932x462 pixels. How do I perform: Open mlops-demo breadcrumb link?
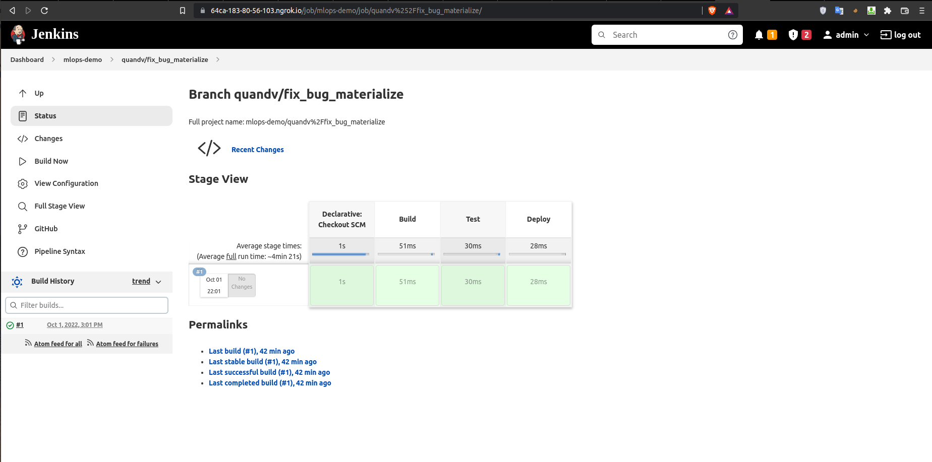pos(83,59)
